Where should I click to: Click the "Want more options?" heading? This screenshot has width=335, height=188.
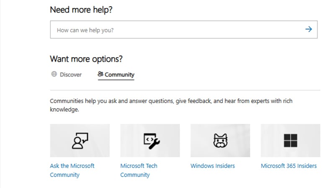(x=86, y=59)
